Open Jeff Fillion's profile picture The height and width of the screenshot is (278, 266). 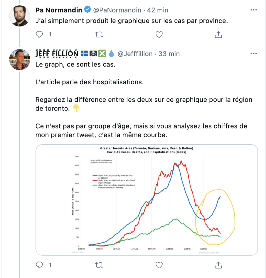(20, 60)
